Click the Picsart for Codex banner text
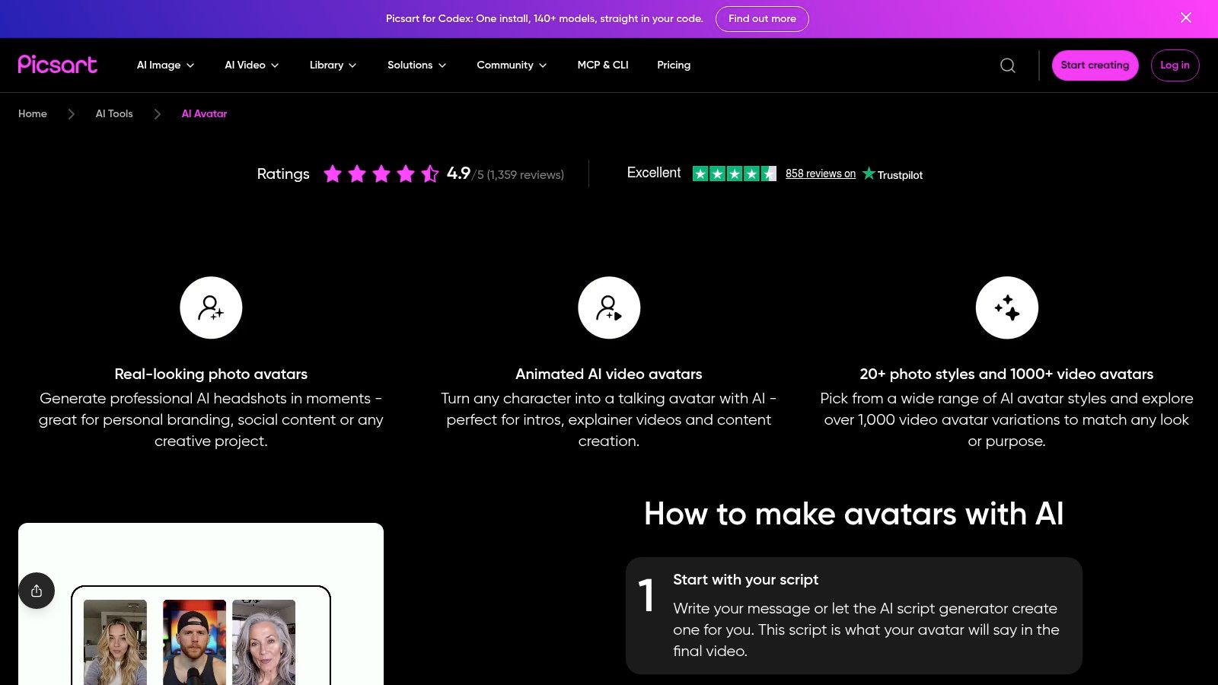Image resolution: width=1218 pixels, height=685 pixels. [x=544, y=18]
